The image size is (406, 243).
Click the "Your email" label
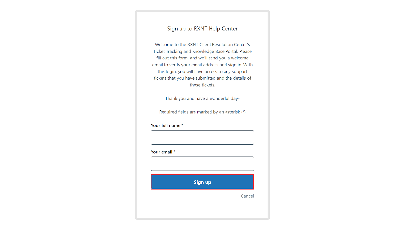click(x=162, y=152)
